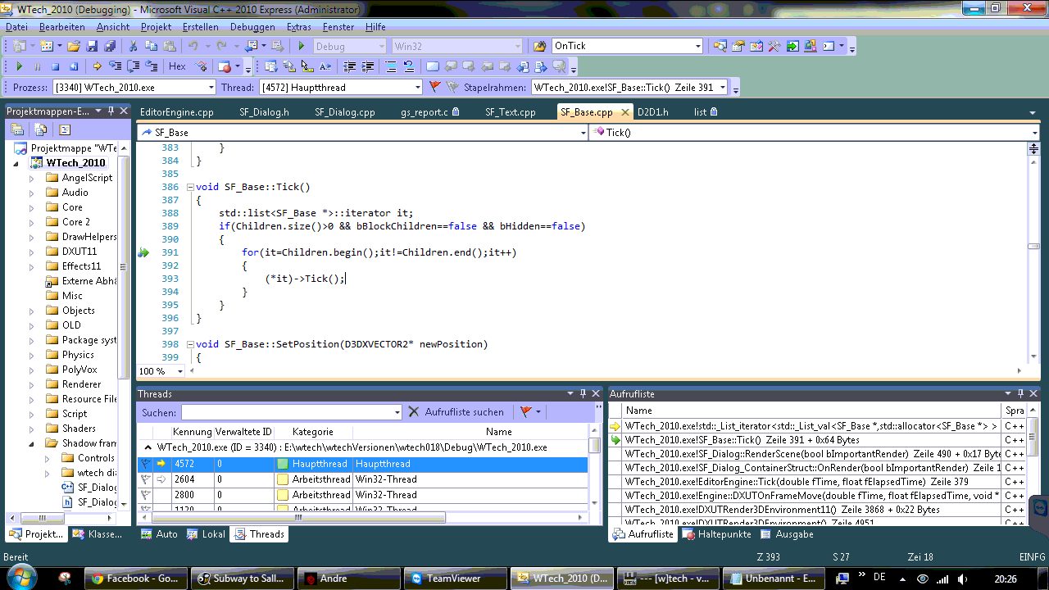
Task: Click the Toolbox hammer and wrench icon
Action: click(773, 46)
